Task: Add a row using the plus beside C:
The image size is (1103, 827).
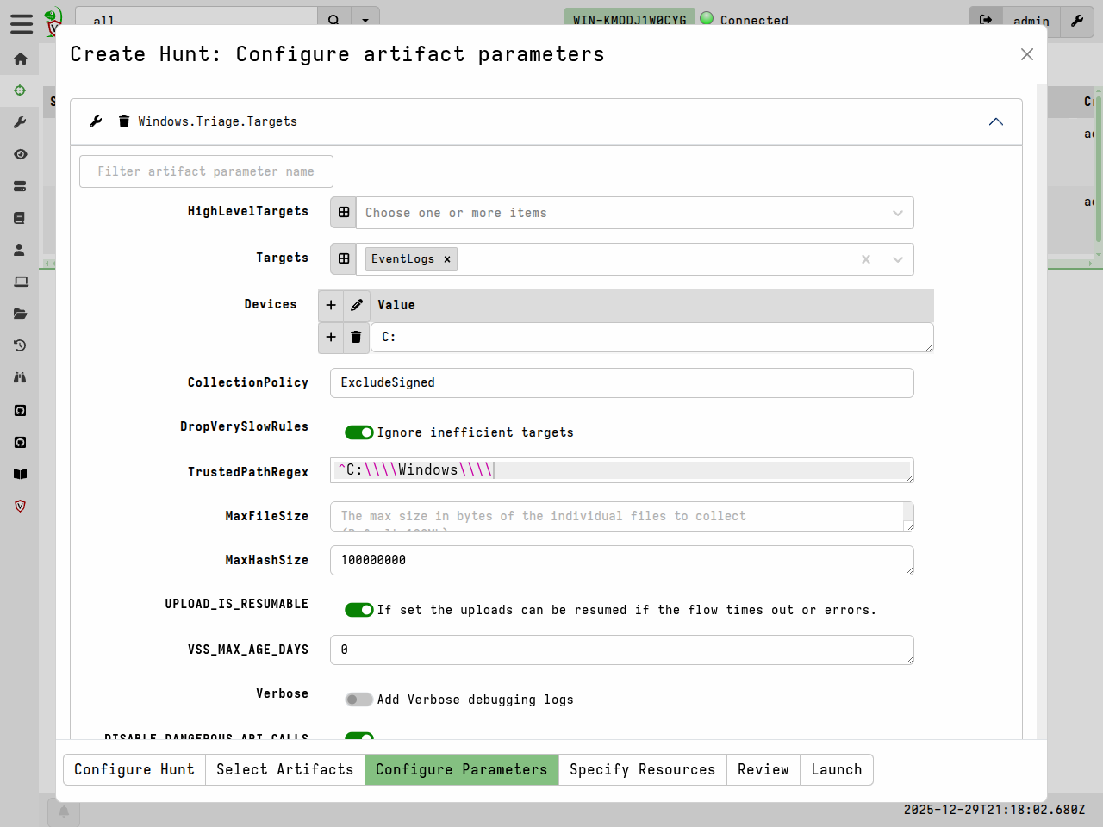Action: (x=331, y=337)
